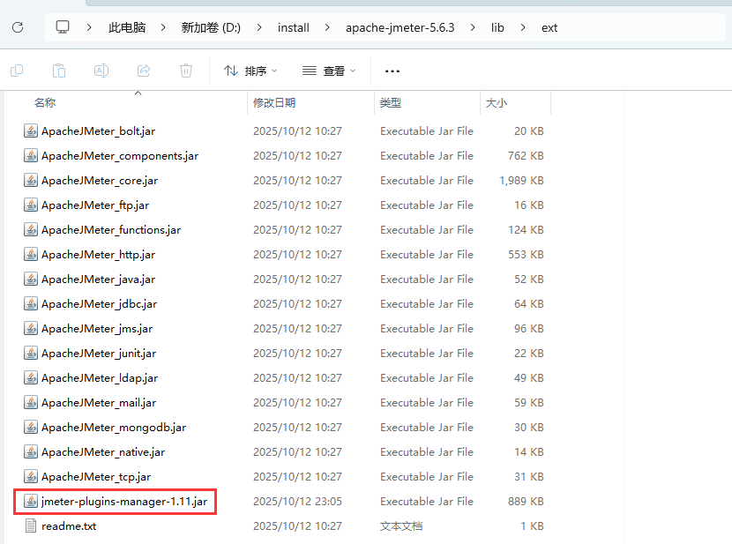732x544 pixels.
Task: Open the more options ellipsis menu
Action: (392, 71)
